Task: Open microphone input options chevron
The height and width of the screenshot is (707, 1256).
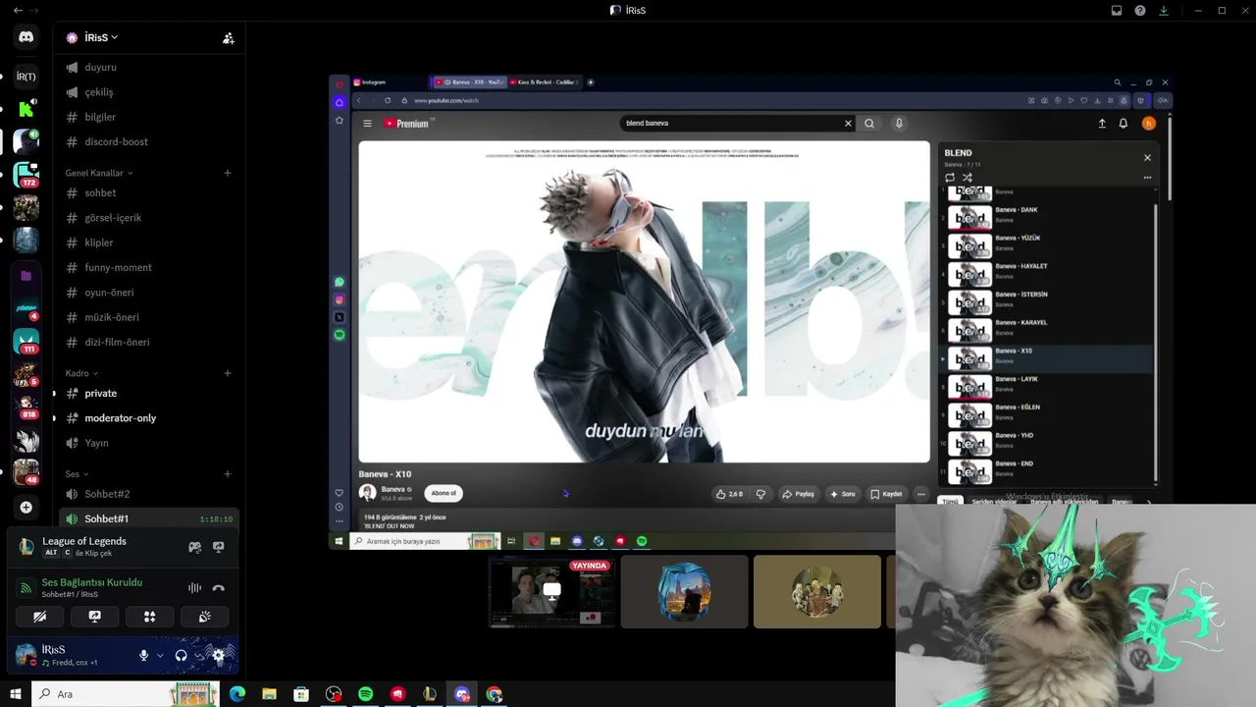Action: pyautogui.click(x=160, y=656)
